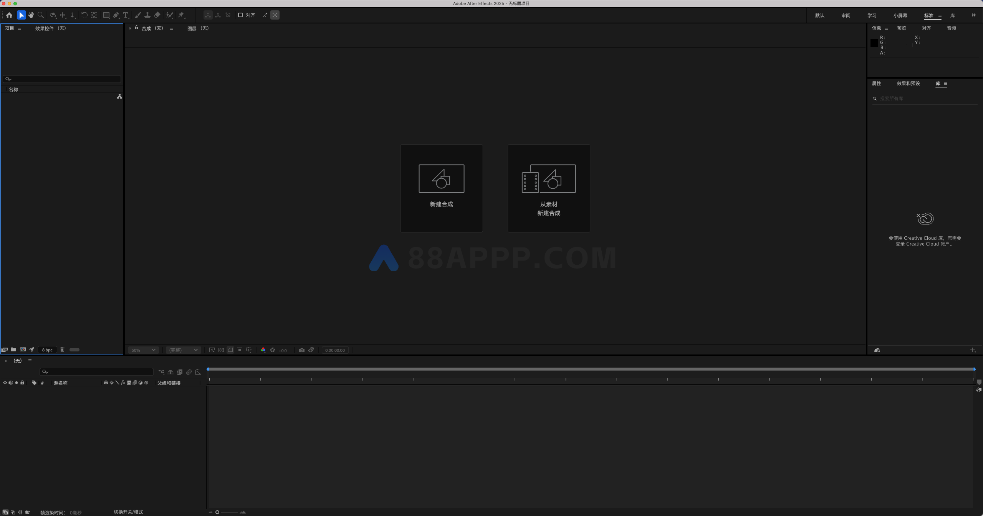Take a snapshot with the camera icon
983x516 pixels.
pos(302,350)
